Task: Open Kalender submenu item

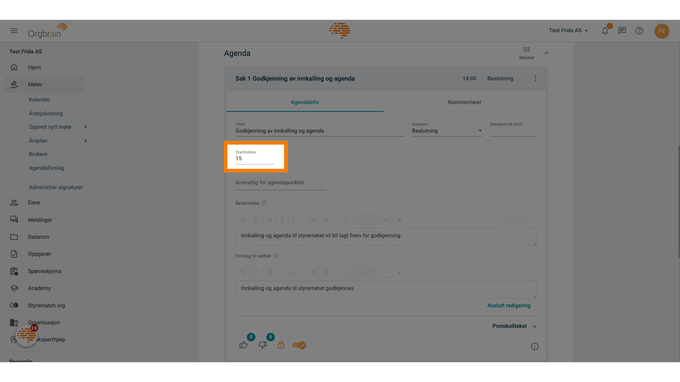Action: (x=39, y=100)
